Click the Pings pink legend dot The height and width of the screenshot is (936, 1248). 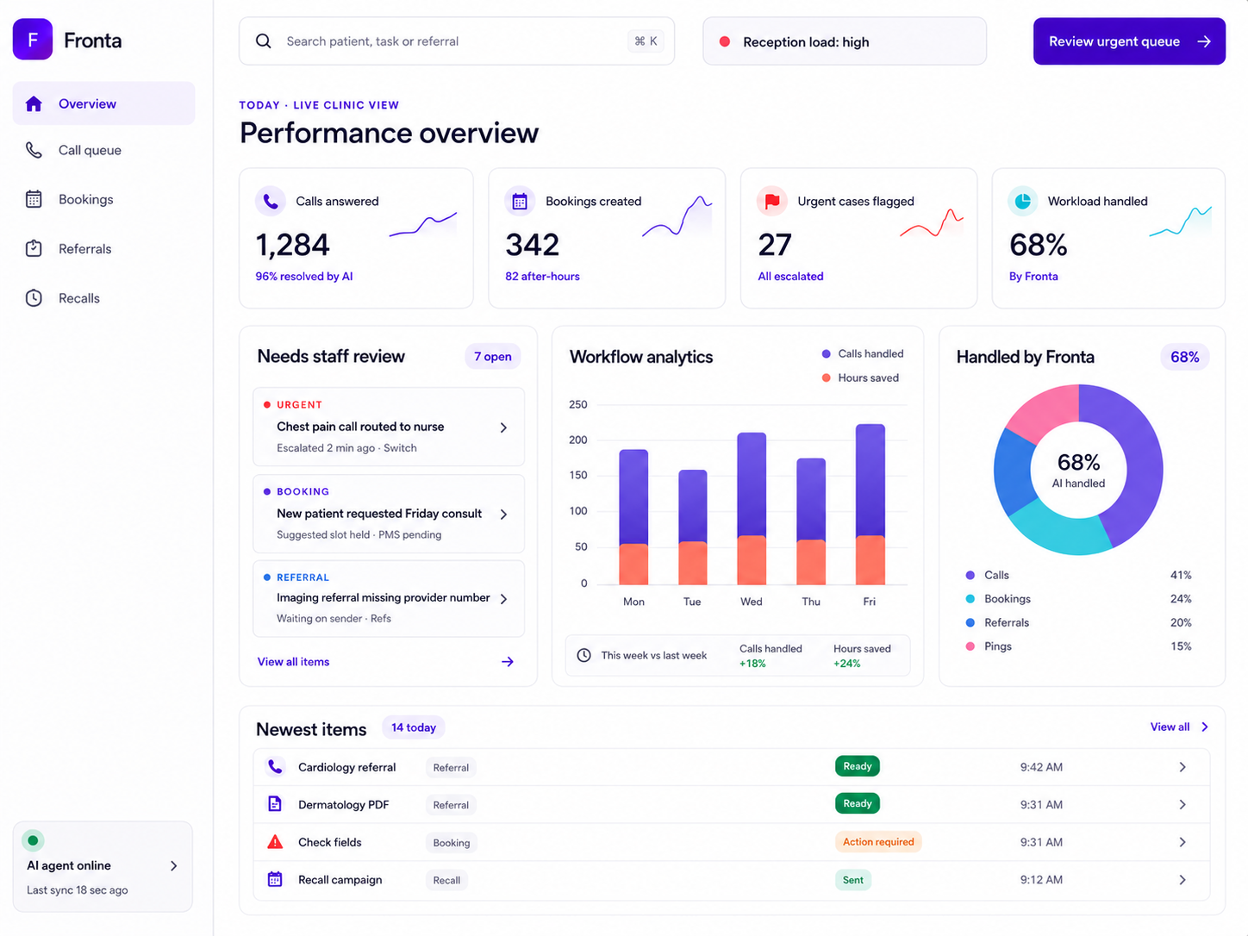pos(970,646)
